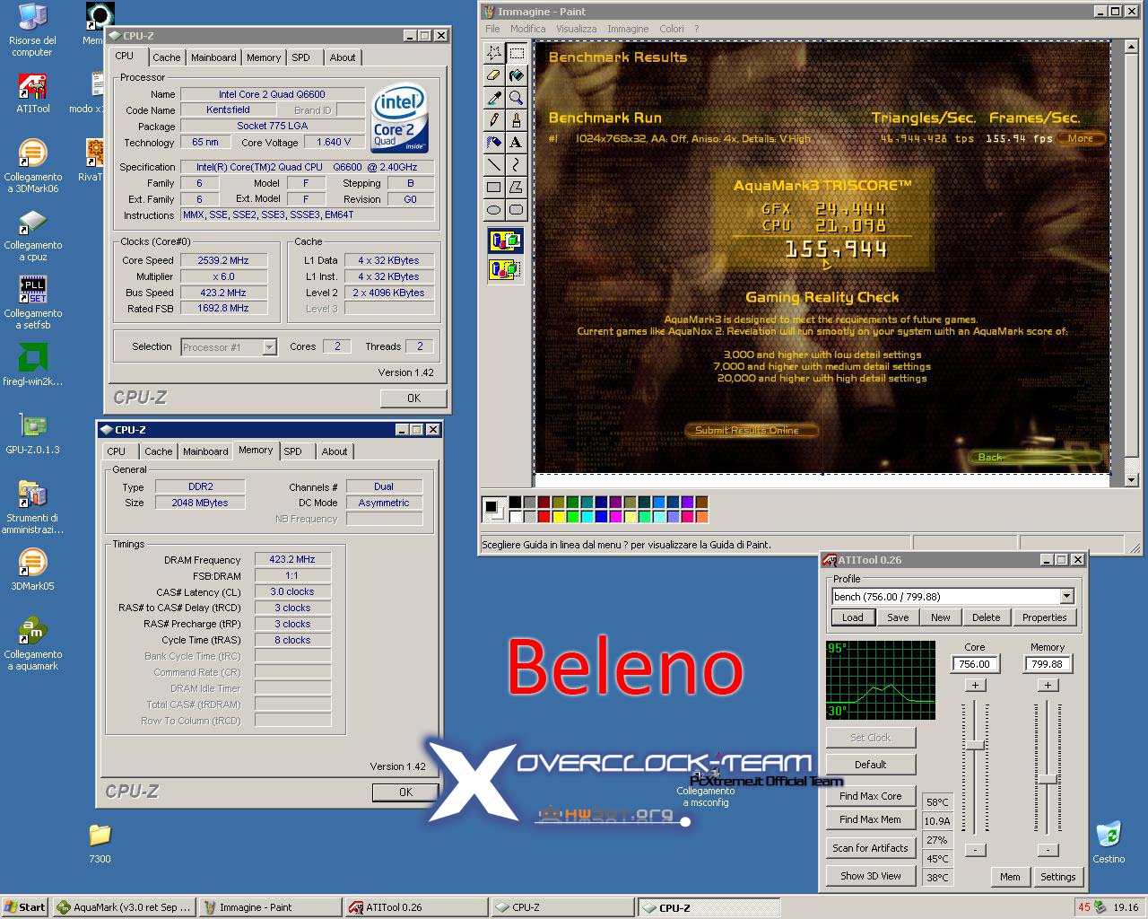Select the Polygon shape tool
The height and width of the screenshot is (919, 1148).
516,187
